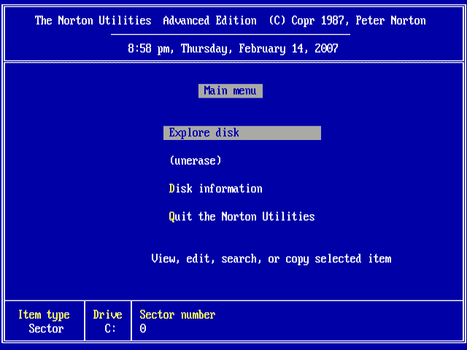Click the hint text View, edit, search, or copy
This screenshot has width=467, height=350.
point(271,259)
